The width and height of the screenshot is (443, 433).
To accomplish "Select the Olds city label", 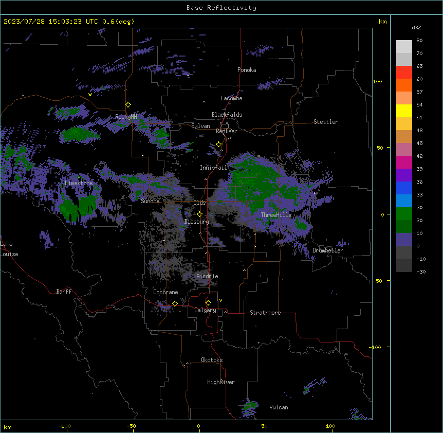I will coord(199,203).
